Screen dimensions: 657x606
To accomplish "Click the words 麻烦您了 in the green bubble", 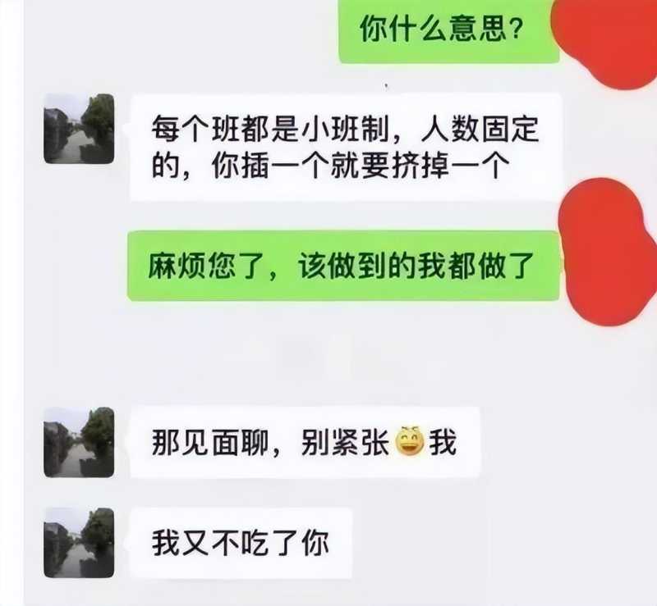I will (206, 266).
